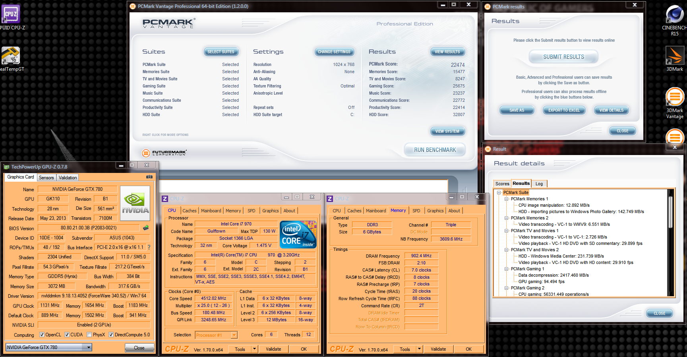Click CLOSE in Result details window
687x357 pixels.
[660, 313]
